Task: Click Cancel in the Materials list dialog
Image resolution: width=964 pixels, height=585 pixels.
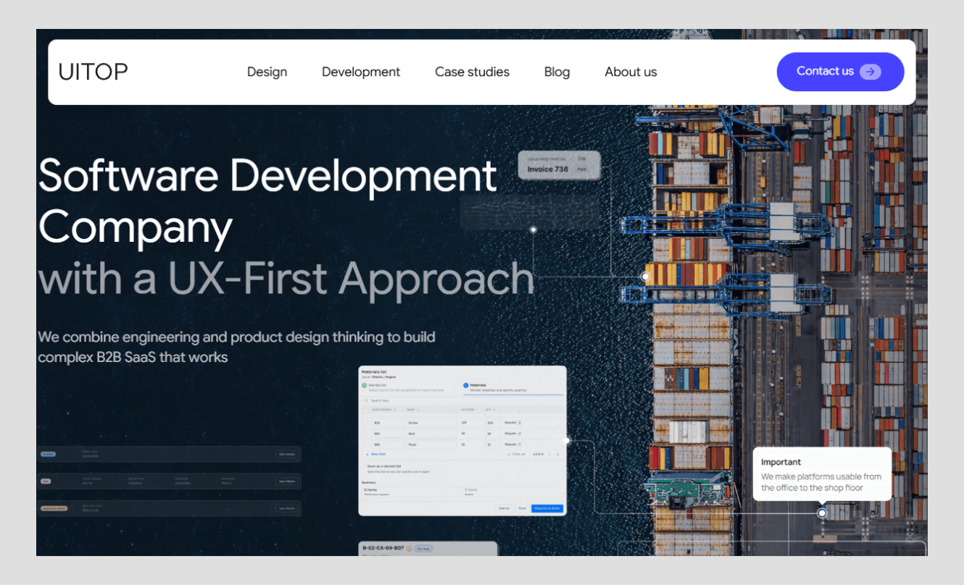Action: click(504, 508)
